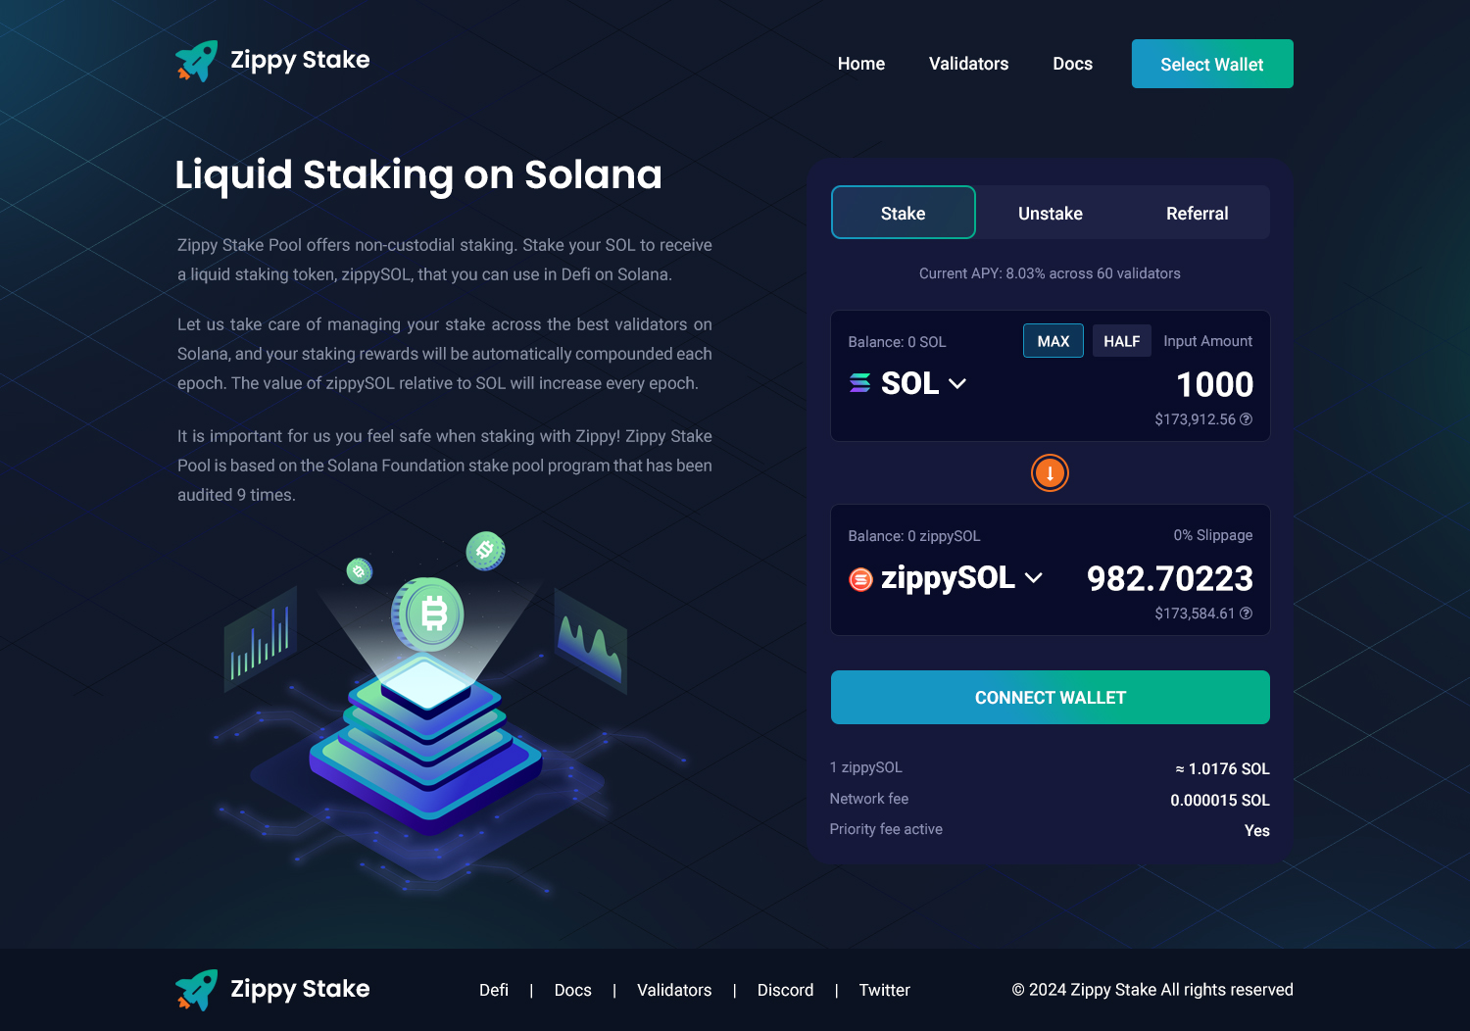Set input to MAX balance

(1053, 341)
